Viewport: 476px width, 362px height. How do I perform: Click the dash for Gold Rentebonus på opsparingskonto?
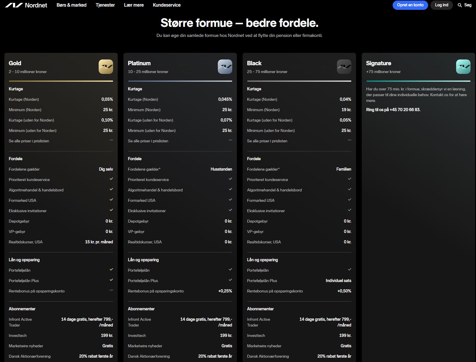[111, 290]
